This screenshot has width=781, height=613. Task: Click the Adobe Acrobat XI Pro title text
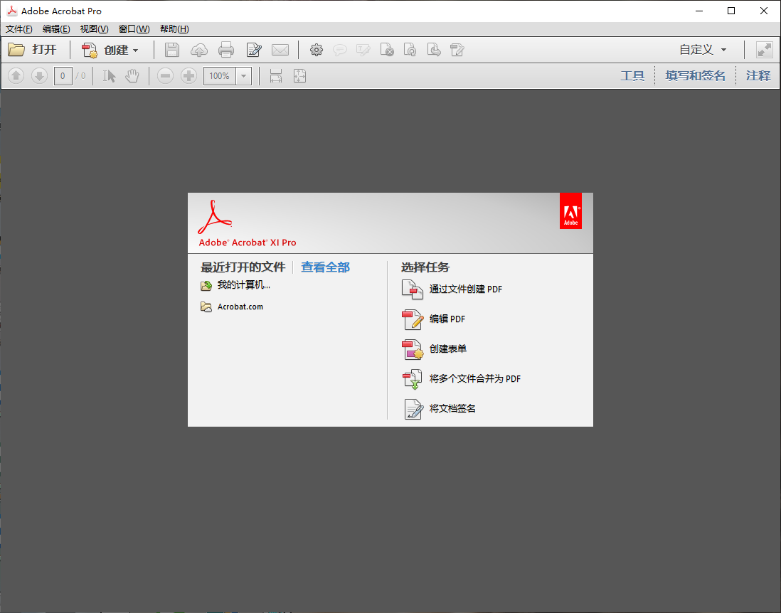tap(248, 242)
